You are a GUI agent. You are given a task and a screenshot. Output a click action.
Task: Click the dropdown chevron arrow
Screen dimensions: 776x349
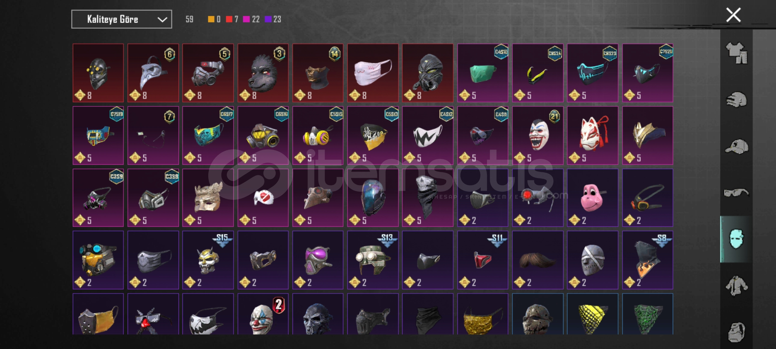(x=162, y=20)
